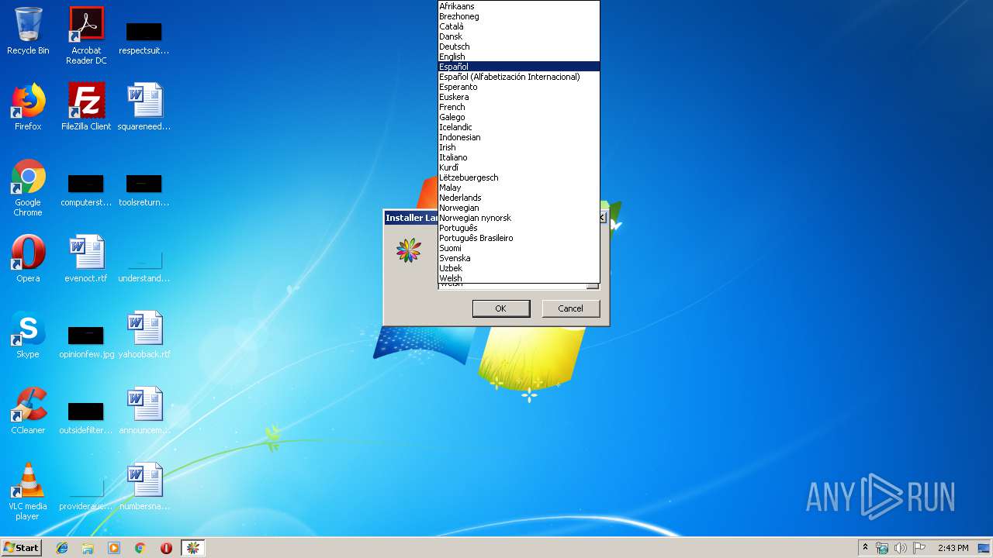Viewport: 993px width, 558px height.
Task: Open VLC media player shortcut
Action: [28, 491]
